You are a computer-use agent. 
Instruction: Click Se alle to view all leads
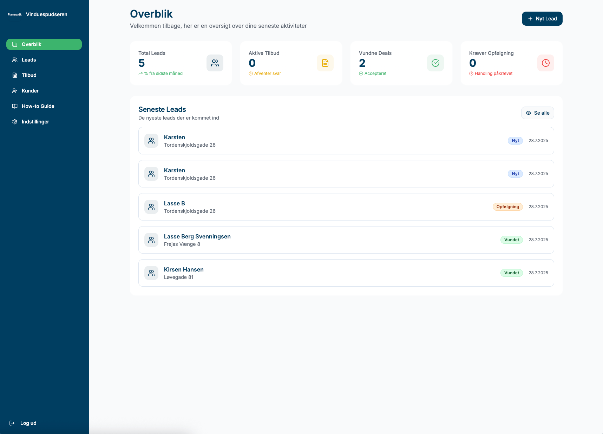(537, 113)
